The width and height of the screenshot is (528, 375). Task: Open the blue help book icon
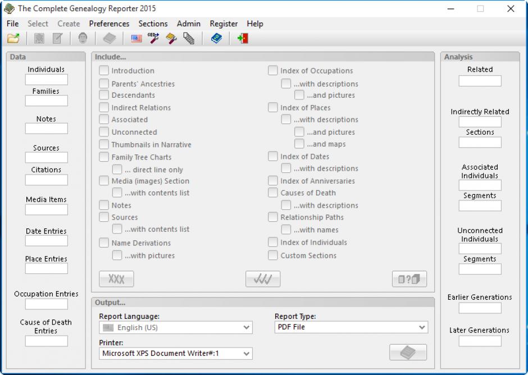[x=216, y=38]
